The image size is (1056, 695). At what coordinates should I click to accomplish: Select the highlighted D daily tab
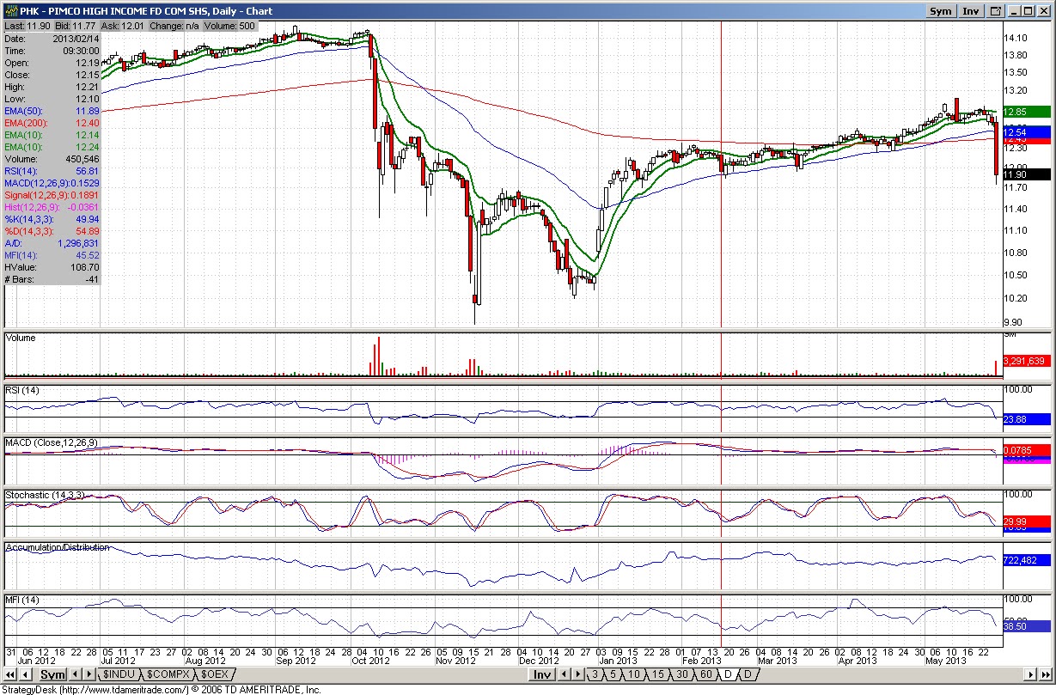tap(728, 674)
